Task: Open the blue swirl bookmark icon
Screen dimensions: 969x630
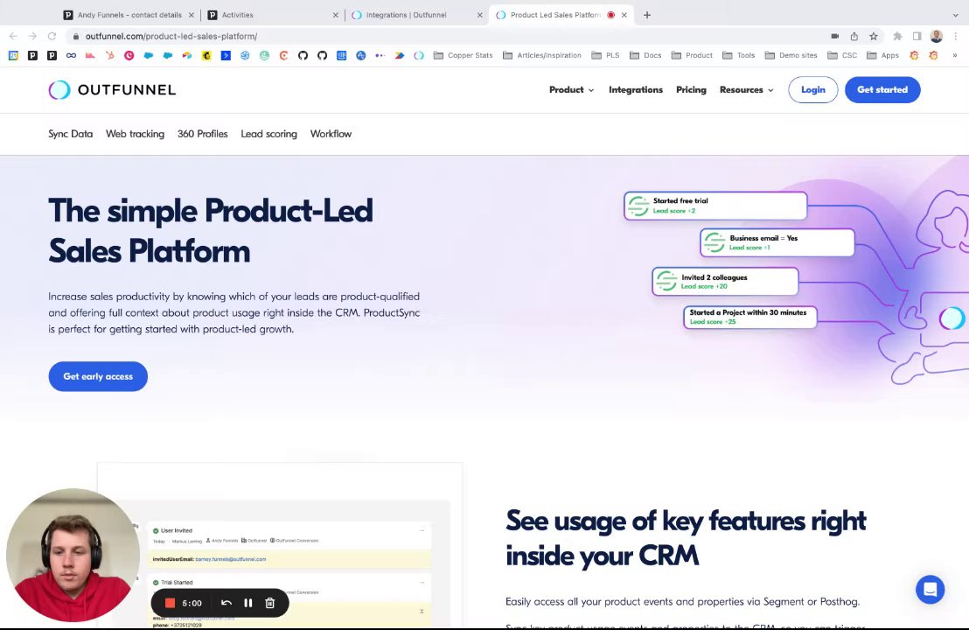Action: point(245,55)
